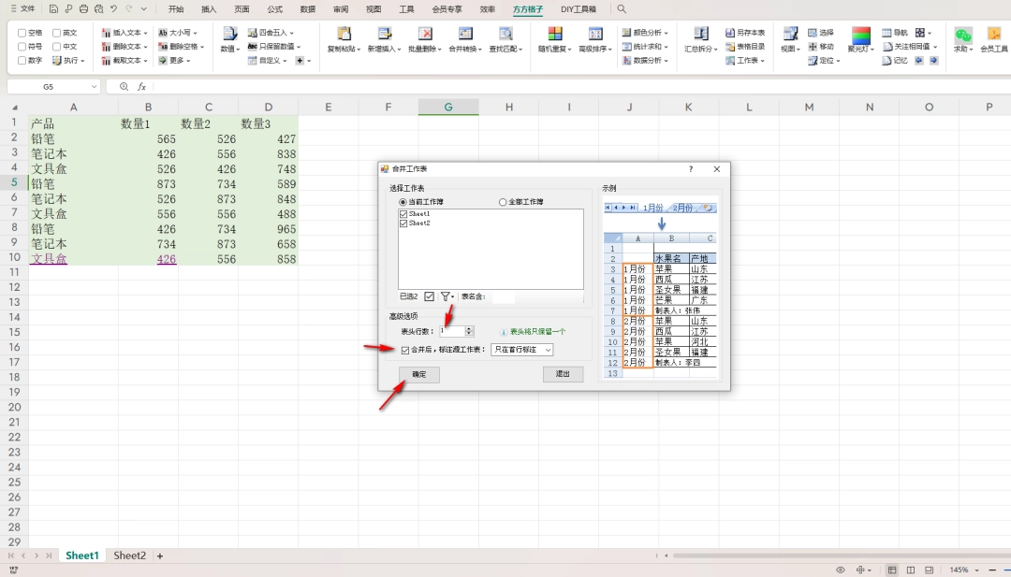The image size is (1011, 577).
Task: Select the 全部工作簿 radio button
Action: (x=504, y=203)
